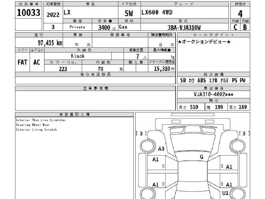Click G mark on windshield diagram
The height and width of the screenshot is (199, 265).
point(202,157)
